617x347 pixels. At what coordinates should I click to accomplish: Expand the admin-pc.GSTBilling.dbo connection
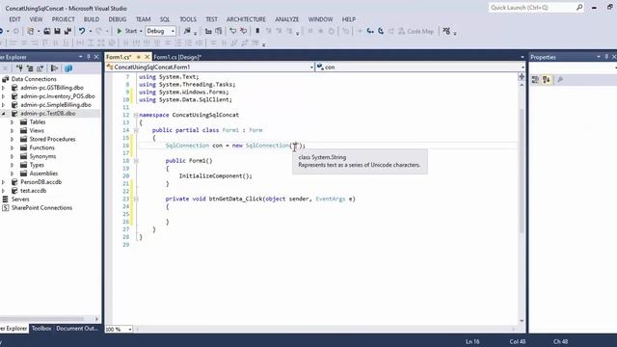[4, 88]
